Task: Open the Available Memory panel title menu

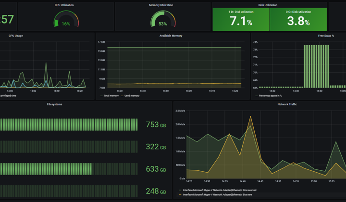Action: coord(171,36)
